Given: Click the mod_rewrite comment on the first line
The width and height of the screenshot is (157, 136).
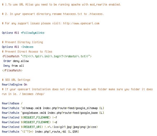Looking at the screenshot, I should 61,4.
